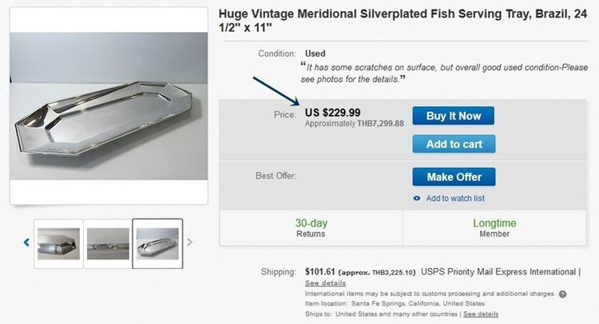Image resolution: width=599 pixels, height=324 pixels.
Task: Open the Add to watch list link
Action: click(454, 199)
